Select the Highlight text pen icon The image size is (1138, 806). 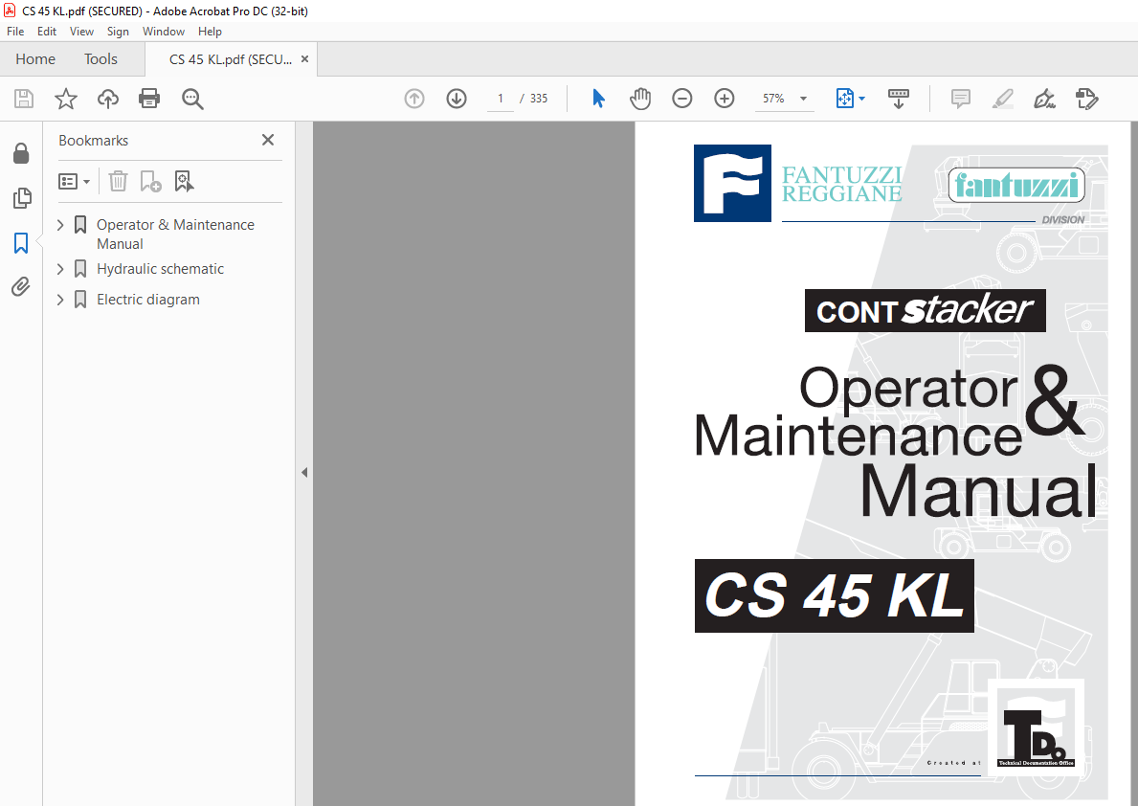tap(1002, 99)
